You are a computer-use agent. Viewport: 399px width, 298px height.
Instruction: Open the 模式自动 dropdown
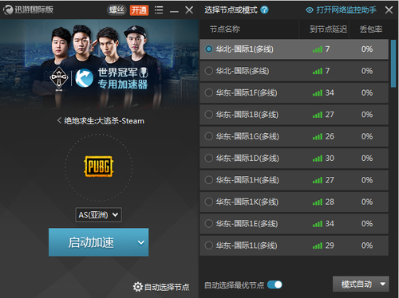coord(361,284)
